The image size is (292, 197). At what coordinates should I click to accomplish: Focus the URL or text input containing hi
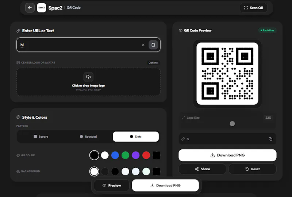(x=88, y=45)
